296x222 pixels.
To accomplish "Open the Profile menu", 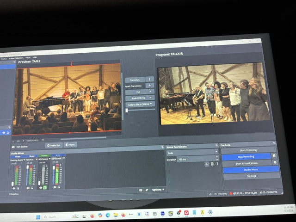I will 4,59.
